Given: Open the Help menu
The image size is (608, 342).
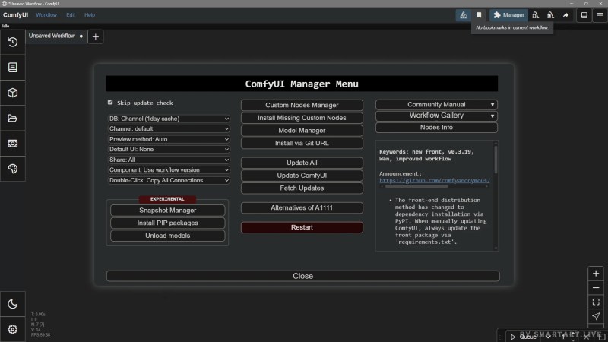Looking at the screenshot, I should [x=90, y=15].
